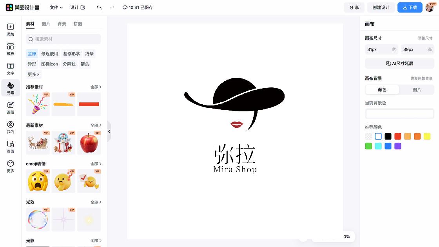Select the 箭头 filter chip
This screenshot has height=247, width=439.
(85, 64)
